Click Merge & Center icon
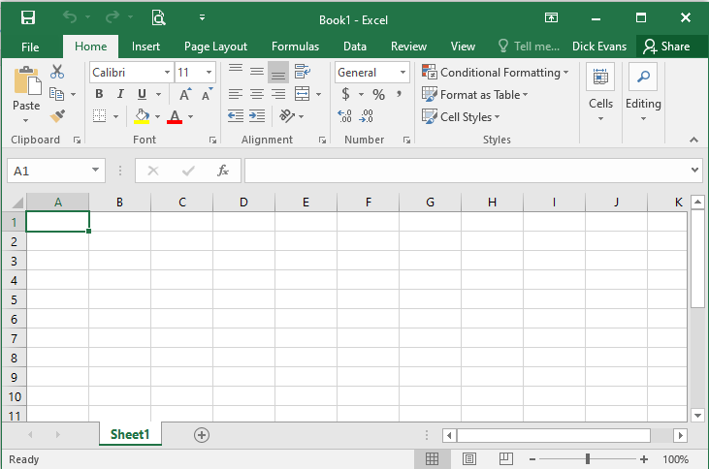This screenshot has height=469, width=709. click(x=302, y=94)
